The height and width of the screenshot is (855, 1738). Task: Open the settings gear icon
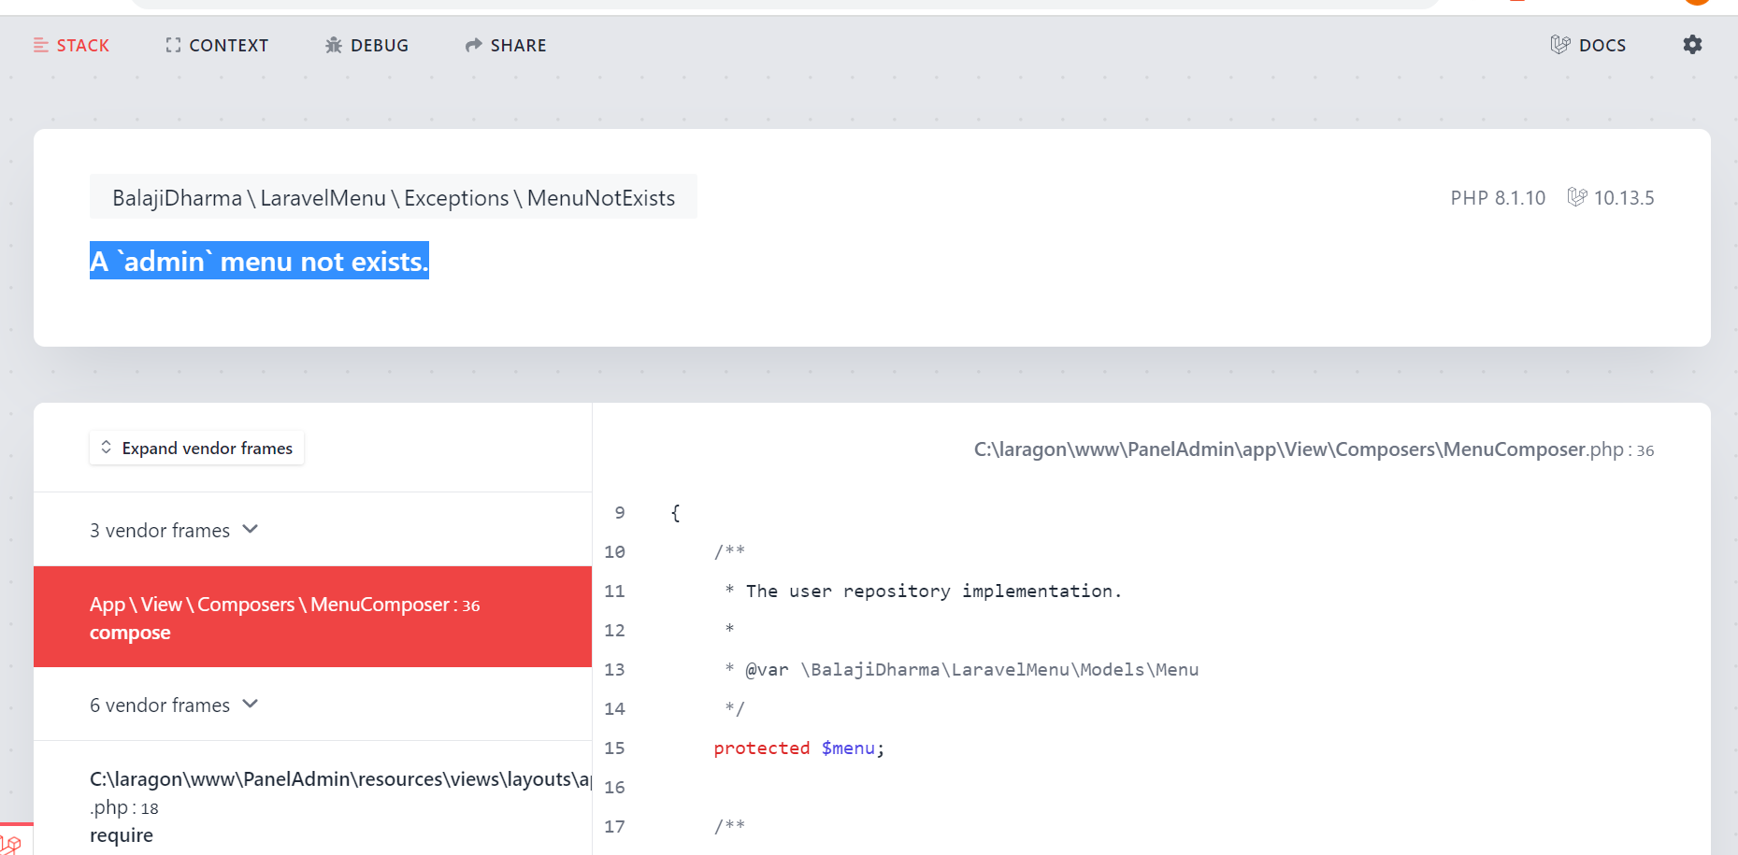[1692, 44]
